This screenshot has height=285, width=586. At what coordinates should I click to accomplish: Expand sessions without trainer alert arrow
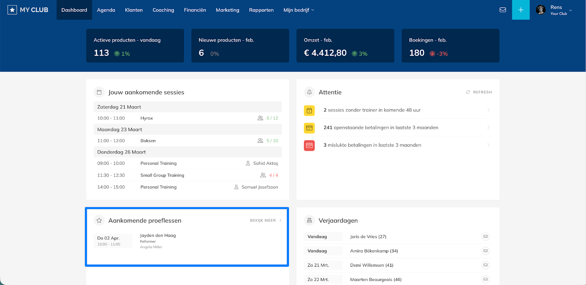click(488, 110)
